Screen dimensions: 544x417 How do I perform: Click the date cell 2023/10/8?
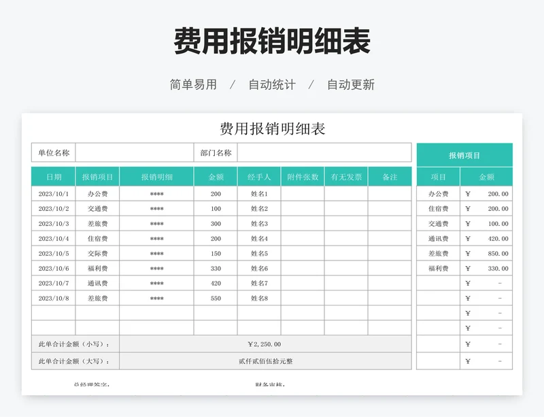click(54, 298)
